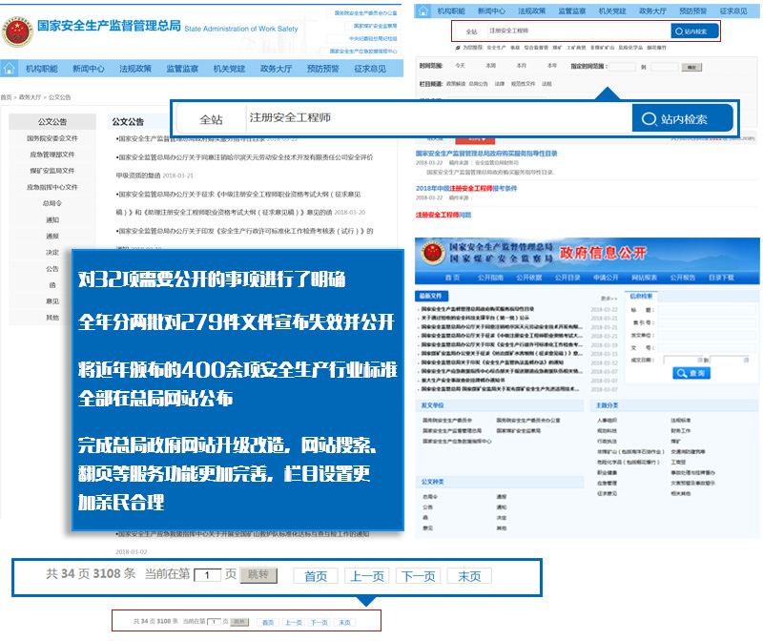This screenshot has width=763, height=641.
Task: Select the 今天 time range filter
Action: [x=460, y=66]
